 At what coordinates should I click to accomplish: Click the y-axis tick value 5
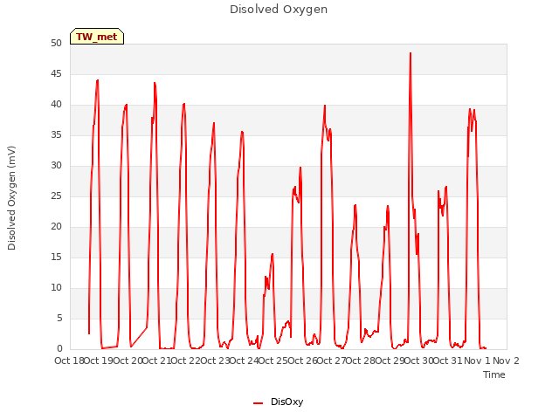[x=59, y=318]
